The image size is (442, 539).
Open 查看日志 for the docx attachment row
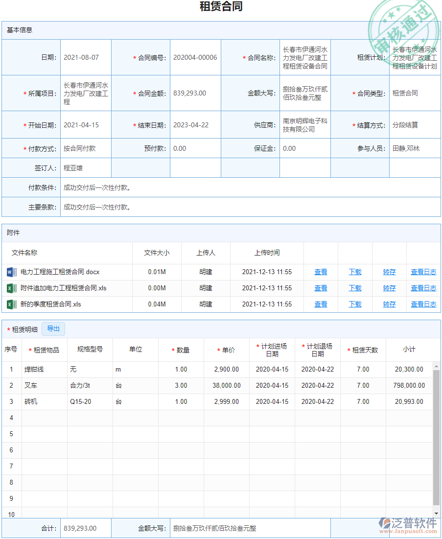click(x=423, y=272)
